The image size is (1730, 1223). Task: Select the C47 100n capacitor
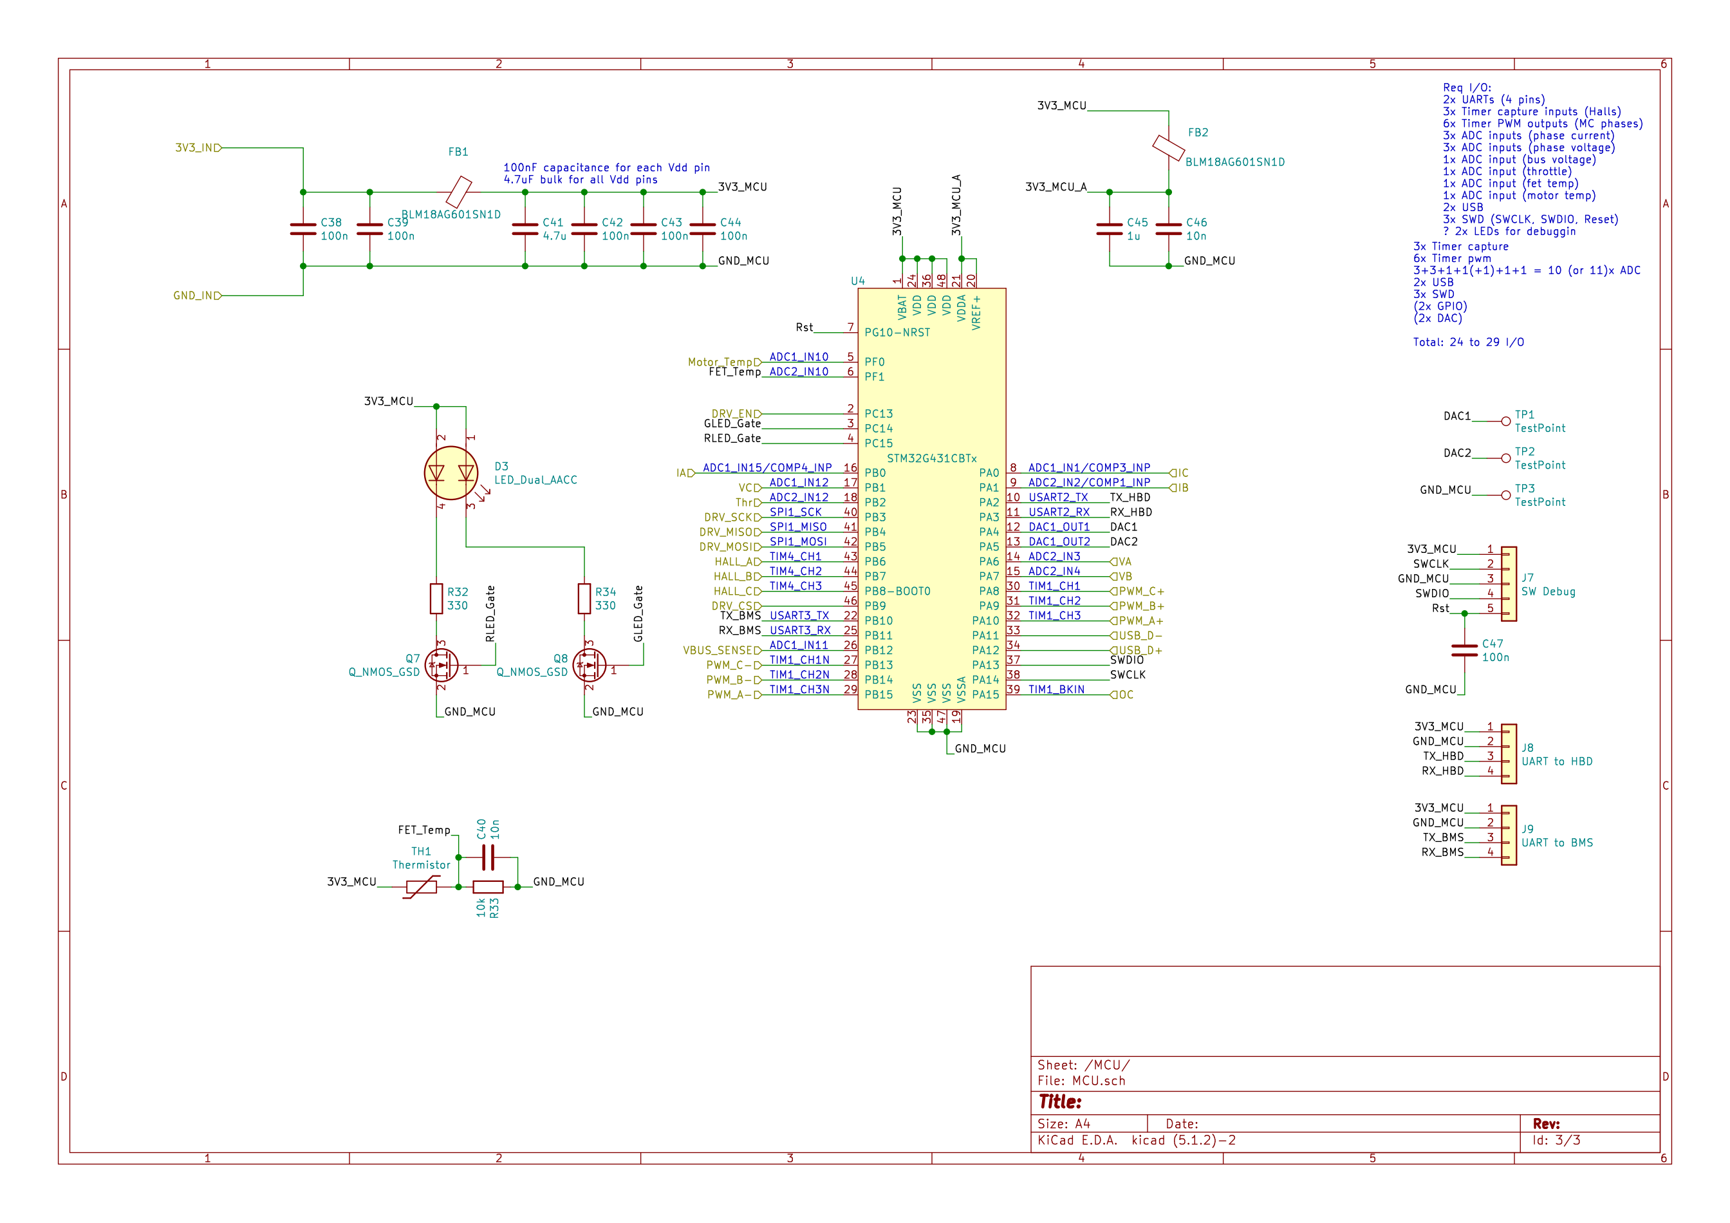point(1464,650)
